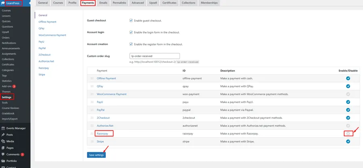Disable the Stripe payment toggle
363x168 pixels.
click(x=348, y=141)
